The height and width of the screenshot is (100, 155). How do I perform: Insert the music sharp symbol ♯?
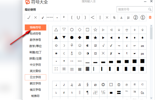pyautogui.click(x=64, y=93)
